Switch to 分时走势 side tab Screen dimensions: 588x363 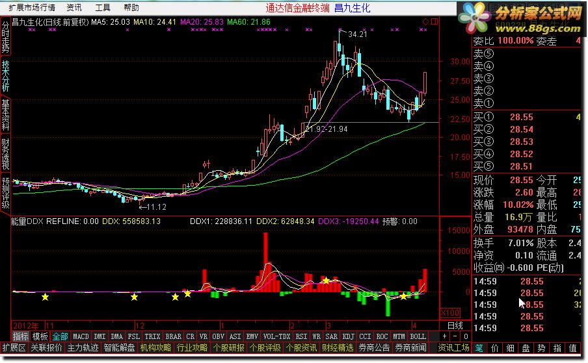point(5,37)
